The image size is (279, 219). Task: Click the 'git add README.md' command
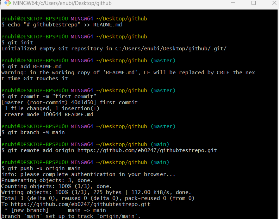pos(31,67)
